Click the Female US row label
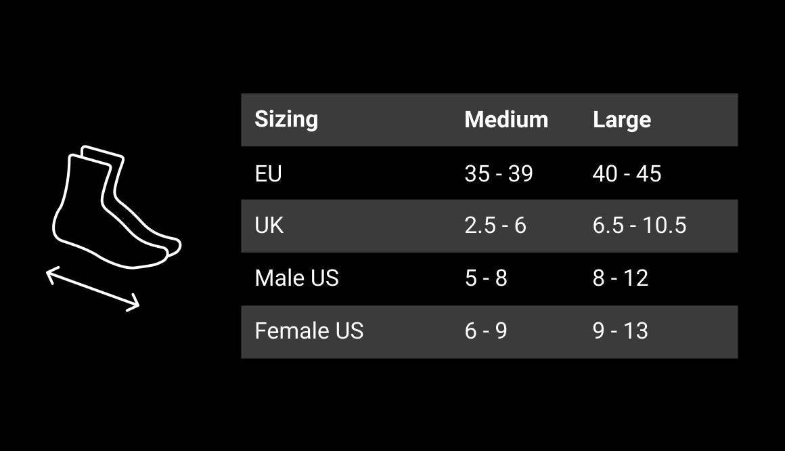Screen dimensions: 785x451 point(309,330)
